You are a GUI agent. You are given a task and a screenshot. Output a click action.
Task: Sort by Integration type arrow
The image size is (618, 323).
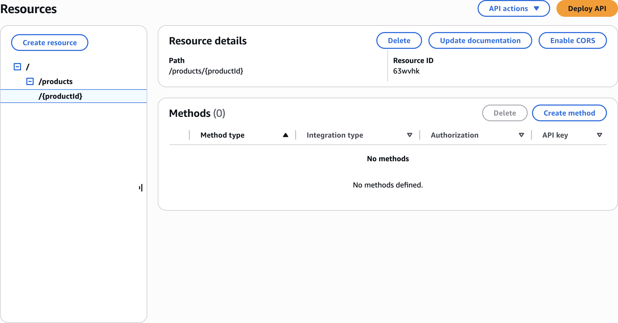(x=409, y=135)
